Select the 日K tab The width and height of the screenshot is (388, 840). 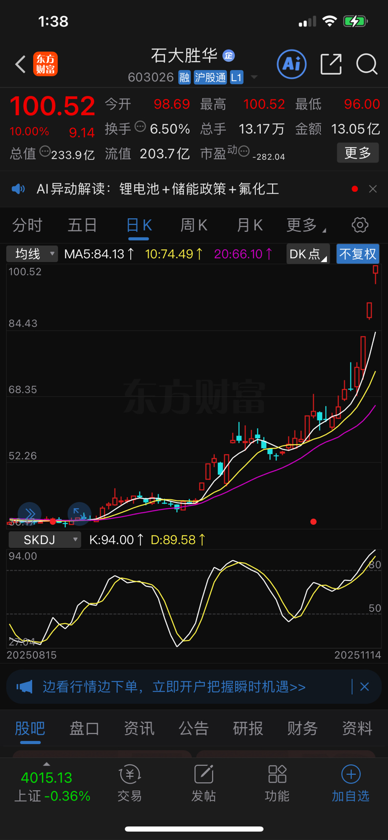coord(139,225)
